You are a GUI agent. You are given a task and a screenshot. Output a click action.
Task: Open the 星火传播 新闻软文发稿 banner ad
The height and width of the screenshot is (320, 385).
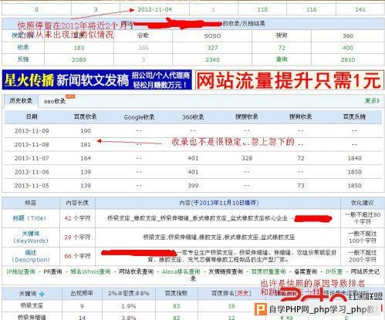[x=97, y=80]
